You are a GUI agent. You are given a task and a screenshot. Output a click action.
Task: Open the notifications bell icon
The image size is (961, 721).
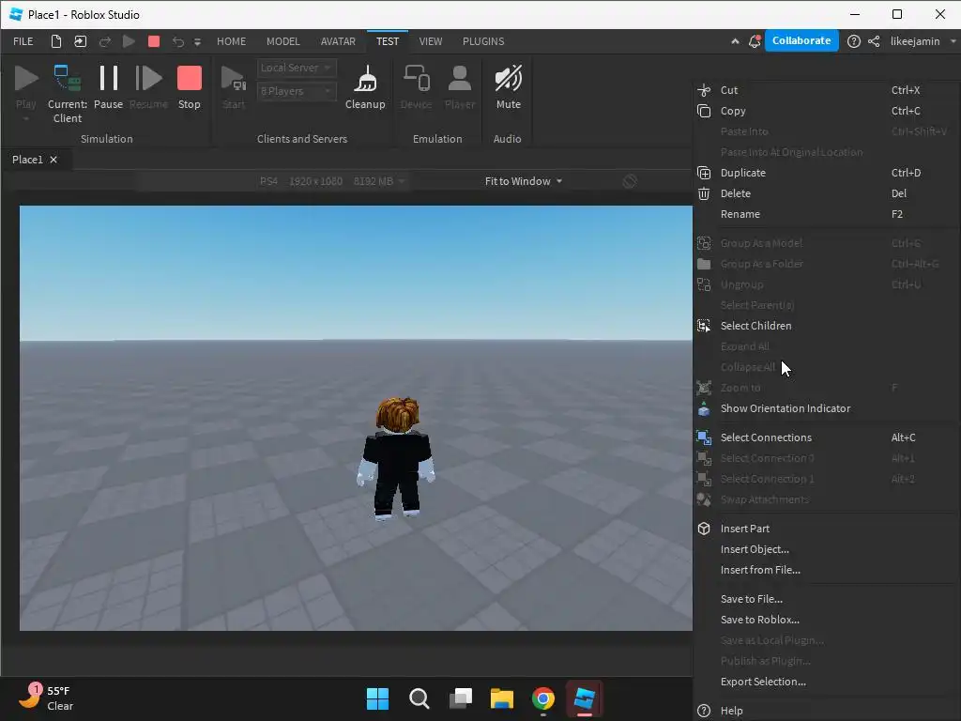(755, 41)
